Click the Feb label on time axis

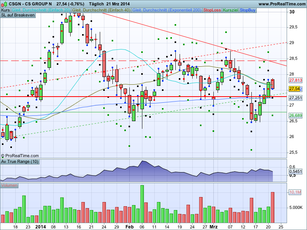coord(129,227)
